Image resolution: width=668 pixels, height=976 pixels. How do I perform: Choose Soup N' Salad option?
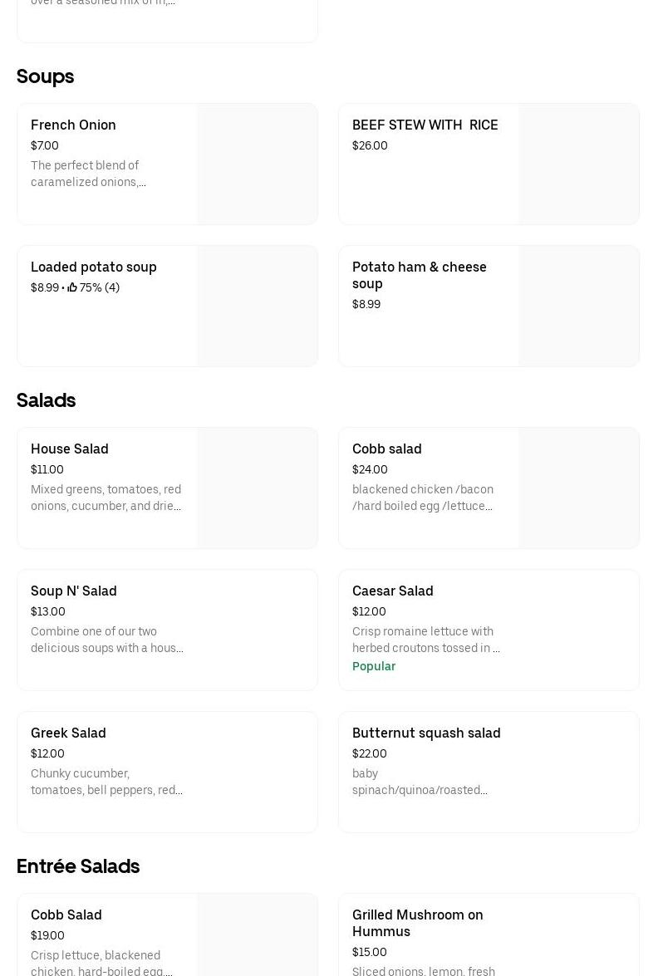pyautogui.click(x=74, y=591)
